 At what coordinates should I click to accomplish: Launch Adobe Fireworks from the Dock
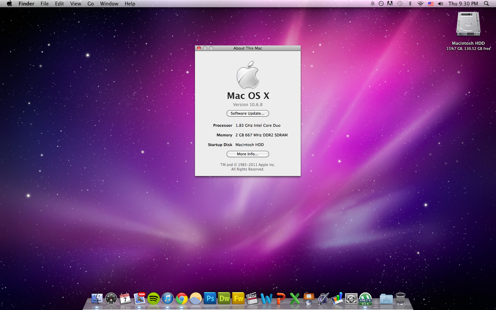point(238,298)
